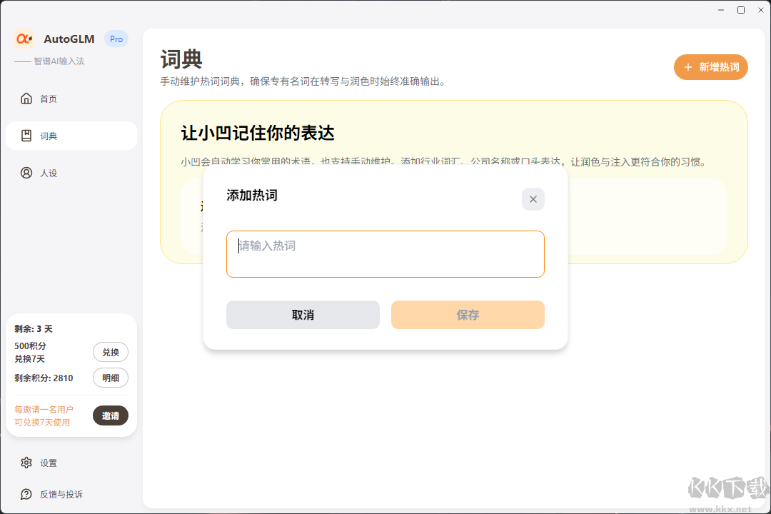Close the 添加热词 dialog
771x514 pixels.
click(x=533, y=199)
